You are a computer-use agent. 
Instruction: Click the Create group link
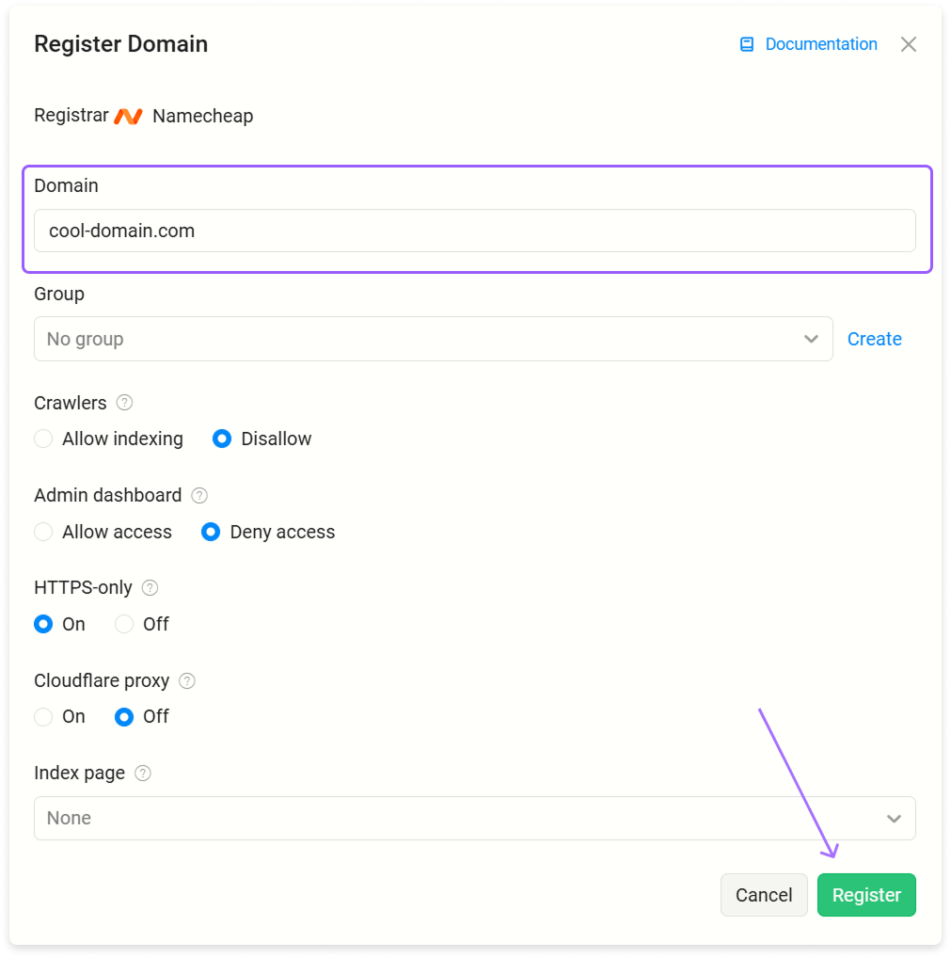click(874, 339)
